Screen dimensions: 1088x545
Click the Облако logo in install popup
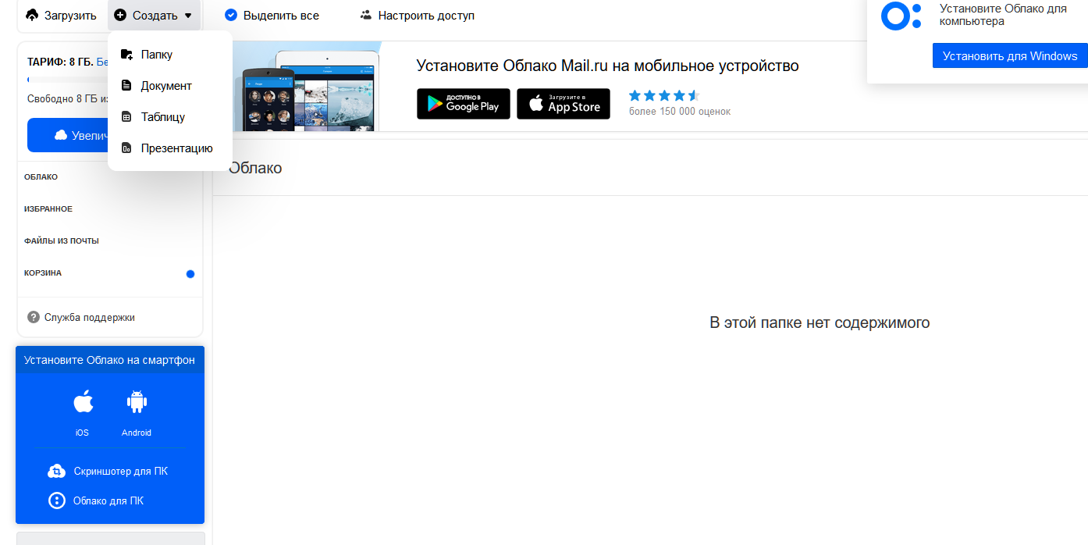[x=901, y=16]
